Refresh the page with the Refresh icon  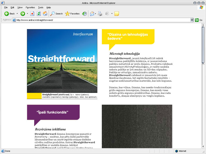(x=39, y=13)
